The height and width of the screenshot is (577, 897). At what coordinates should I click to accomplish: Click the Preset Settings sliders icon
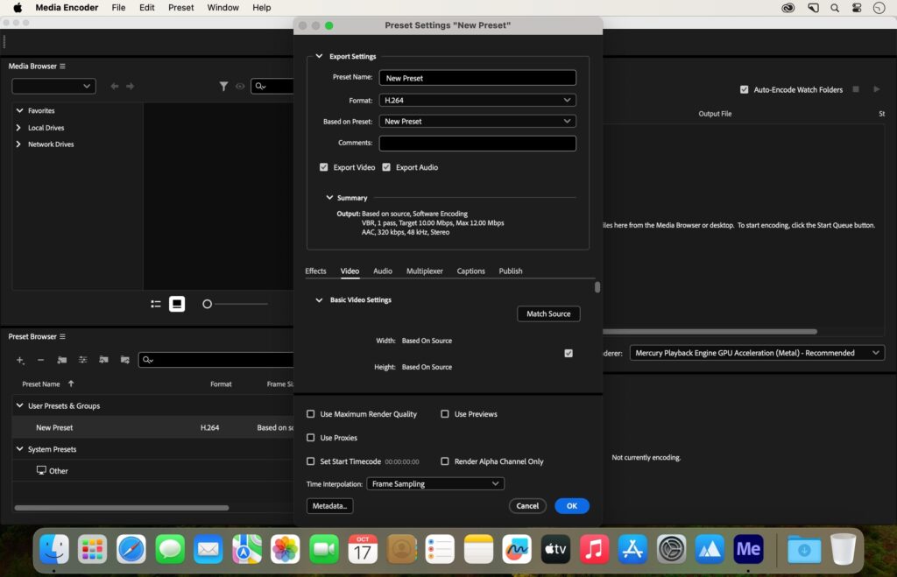[82, 360]
